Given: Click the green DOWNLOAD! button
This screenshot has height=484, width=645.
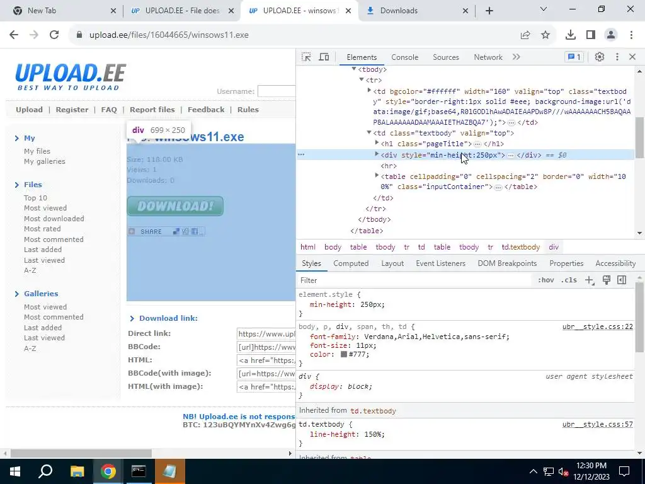Looking at the screenshot, I should (175, 206).
